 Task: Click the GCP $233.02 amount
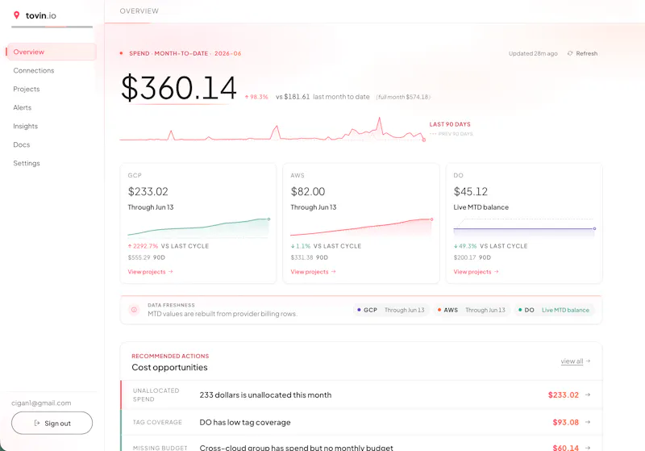[x=148, y=191]
